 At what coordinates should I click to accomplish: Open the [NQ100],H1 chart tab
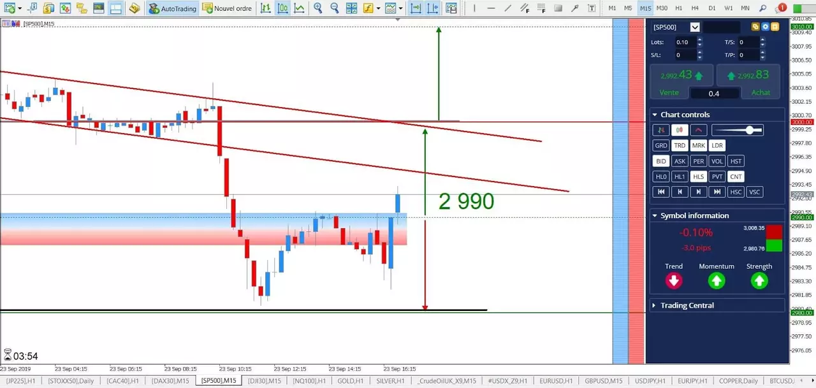click(309, 381)
